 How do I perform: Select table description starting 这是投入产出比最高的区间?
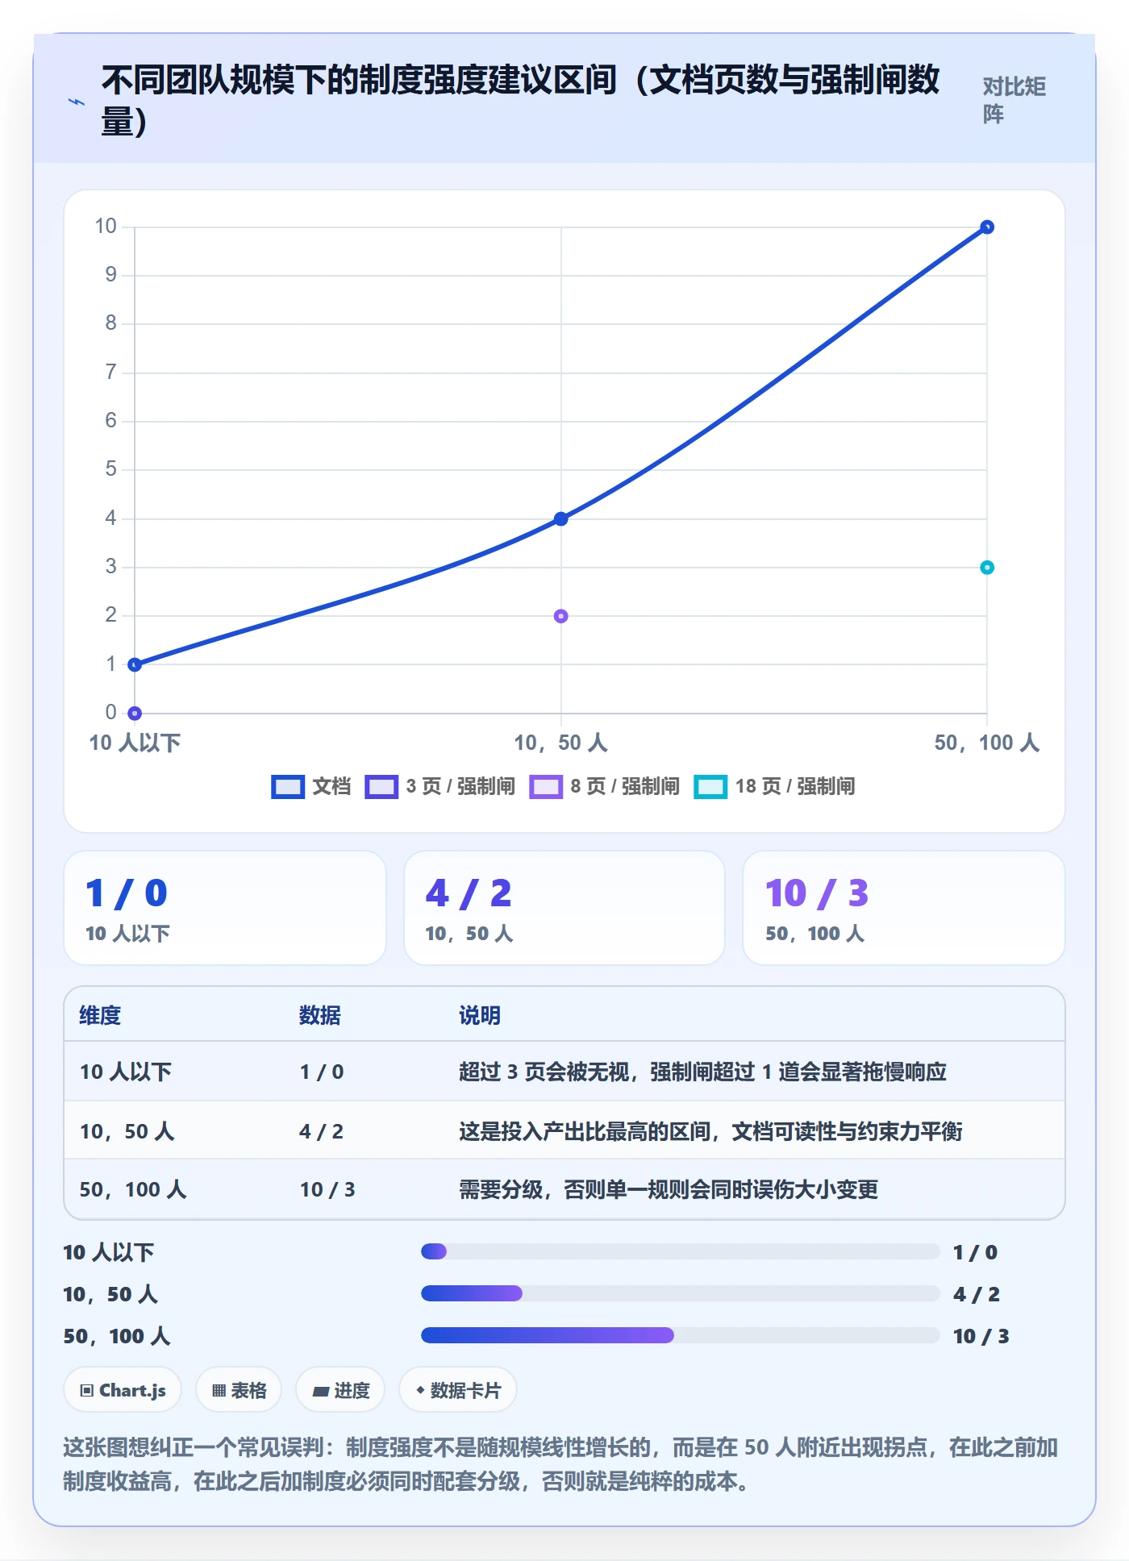(710, 1131)
